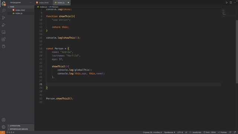238x134 pixels.
Task: Open the notifications bell in the status bar
Action: click(235, 133)
